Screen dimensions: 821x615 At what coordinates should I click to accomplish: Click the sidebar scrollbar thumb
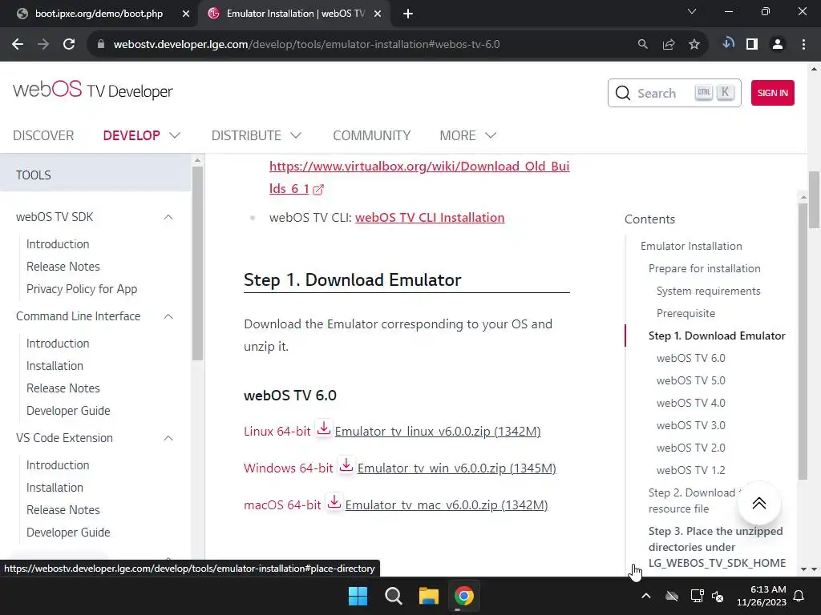click(x=197, y=263)
